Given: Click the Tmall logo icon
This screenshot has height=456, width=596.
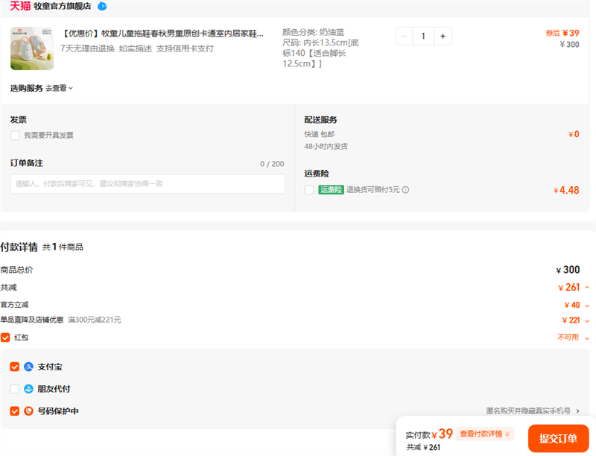Looking at the screenshot, I should pyautogui.click(x=20, y=6).
